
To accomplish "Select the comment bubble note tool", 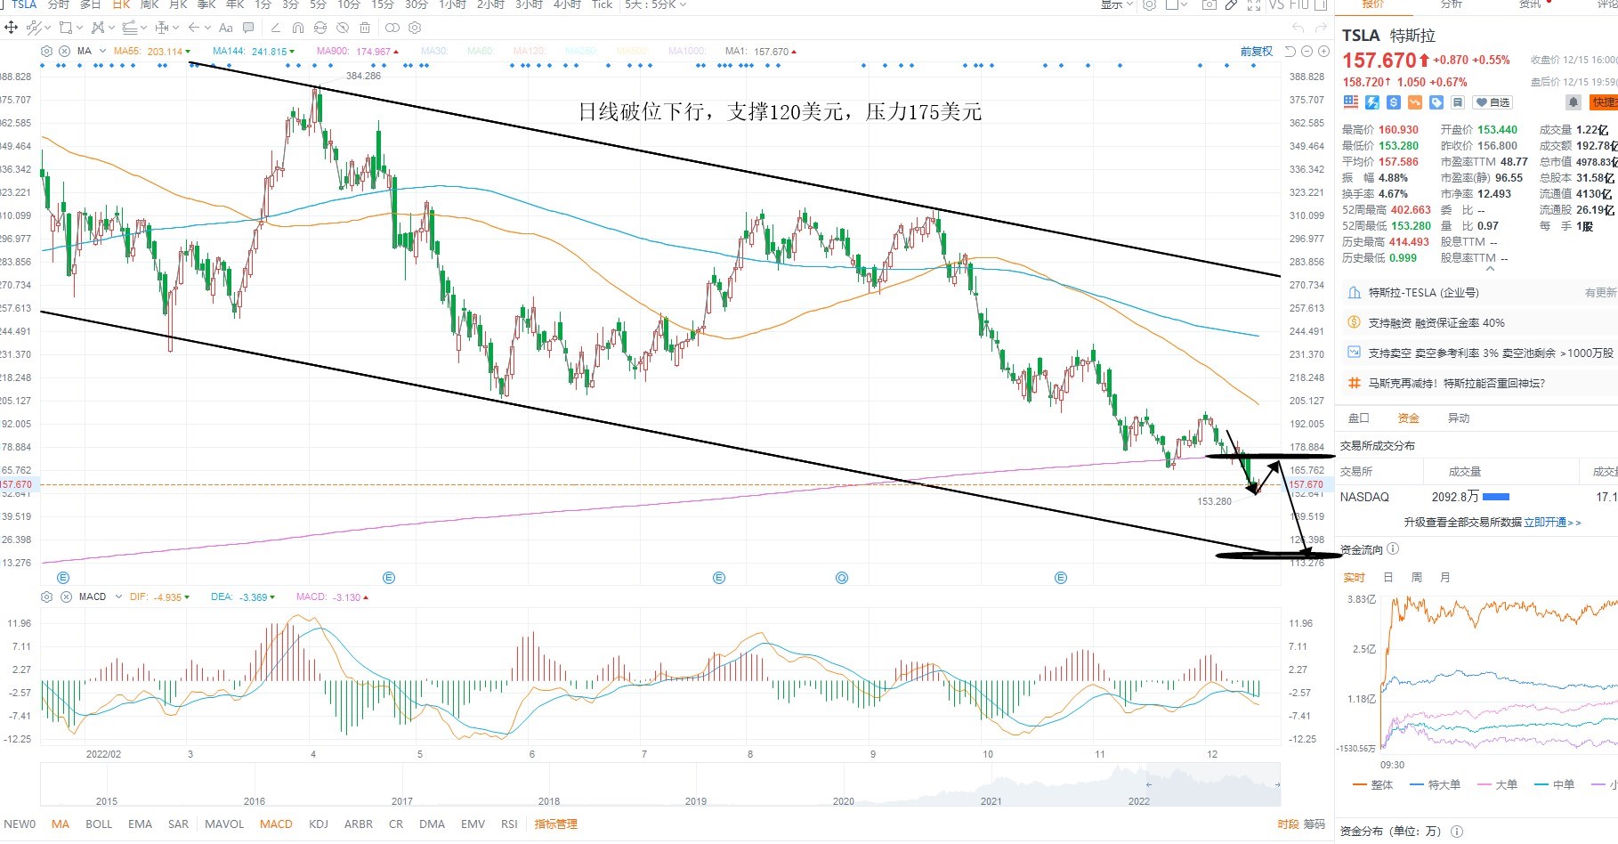I will pyautogui.click(x=248, y=28).
